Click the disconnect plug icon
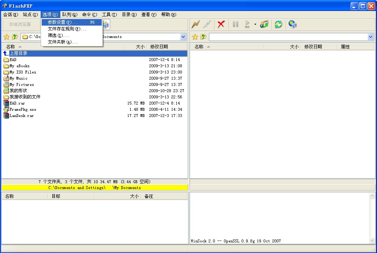The image size is (377, 253). (x=207, y=24)
